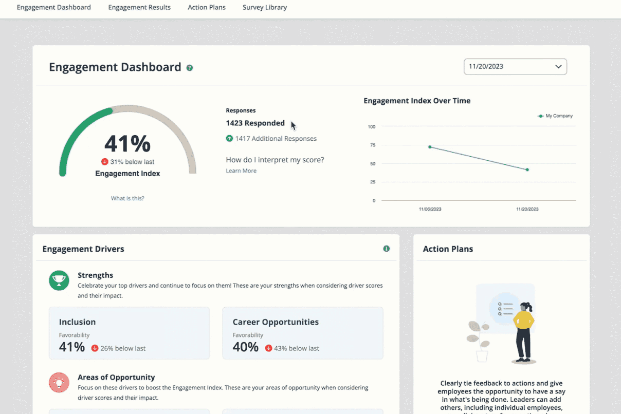Click the "What is this?" link
Screen dimensions: 621x414
(x=127, y=198)
